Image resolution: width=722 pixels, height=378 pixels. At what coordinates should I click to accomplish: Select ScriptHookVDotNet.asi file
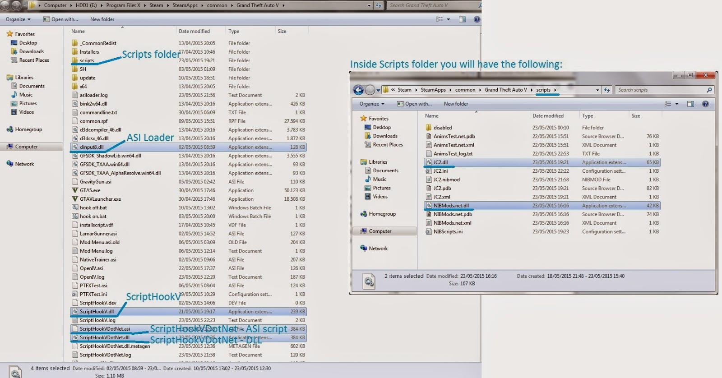[105, 329]
